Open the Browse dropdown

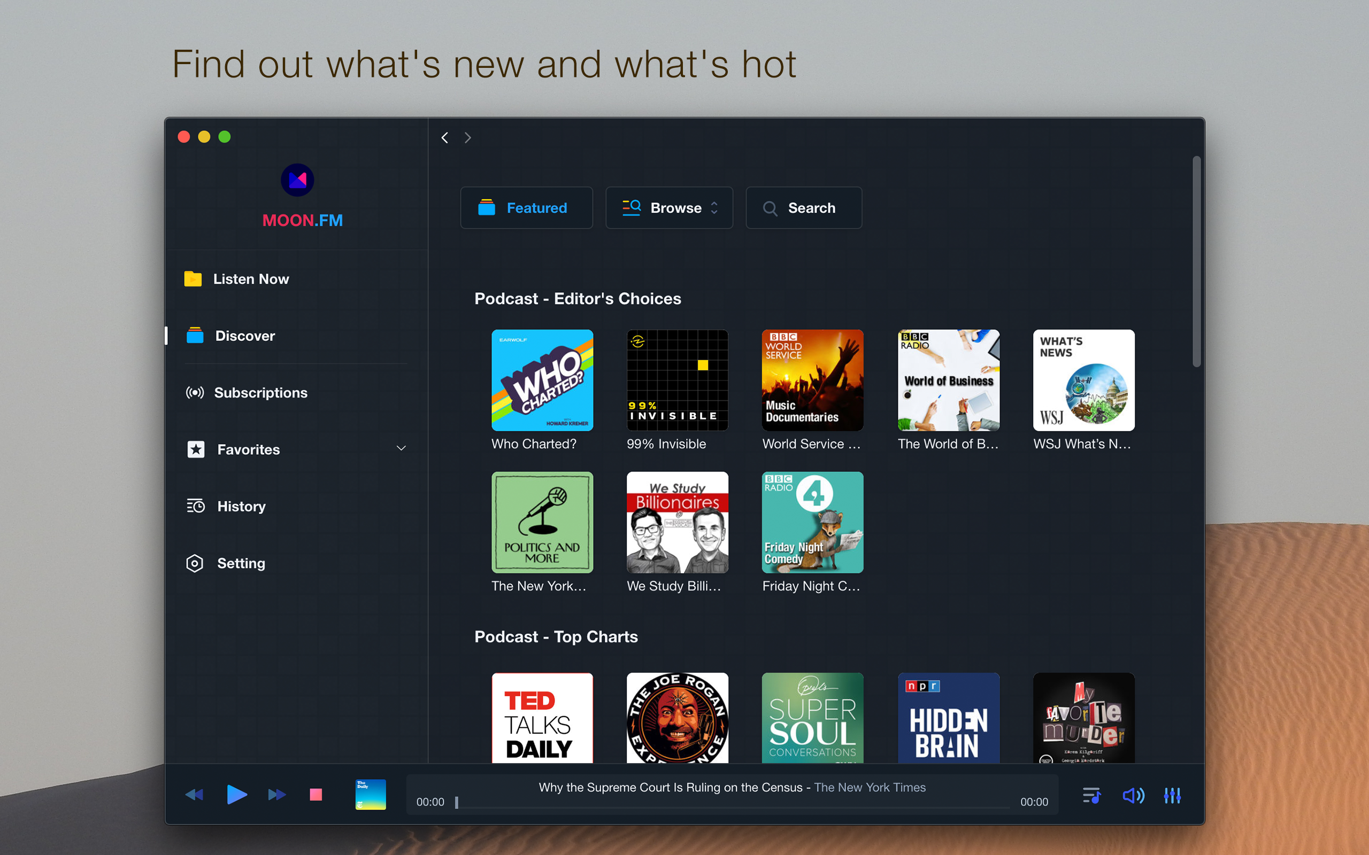click(669, 207)
